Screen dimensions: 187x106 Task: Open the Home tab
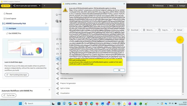click(x=6, y=6)
